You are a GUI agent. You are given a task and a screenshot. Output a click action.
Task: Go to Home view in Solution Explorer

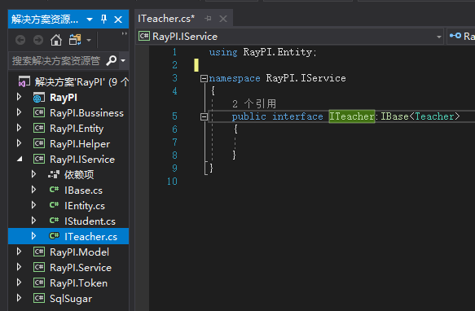(x=56, y=40)
